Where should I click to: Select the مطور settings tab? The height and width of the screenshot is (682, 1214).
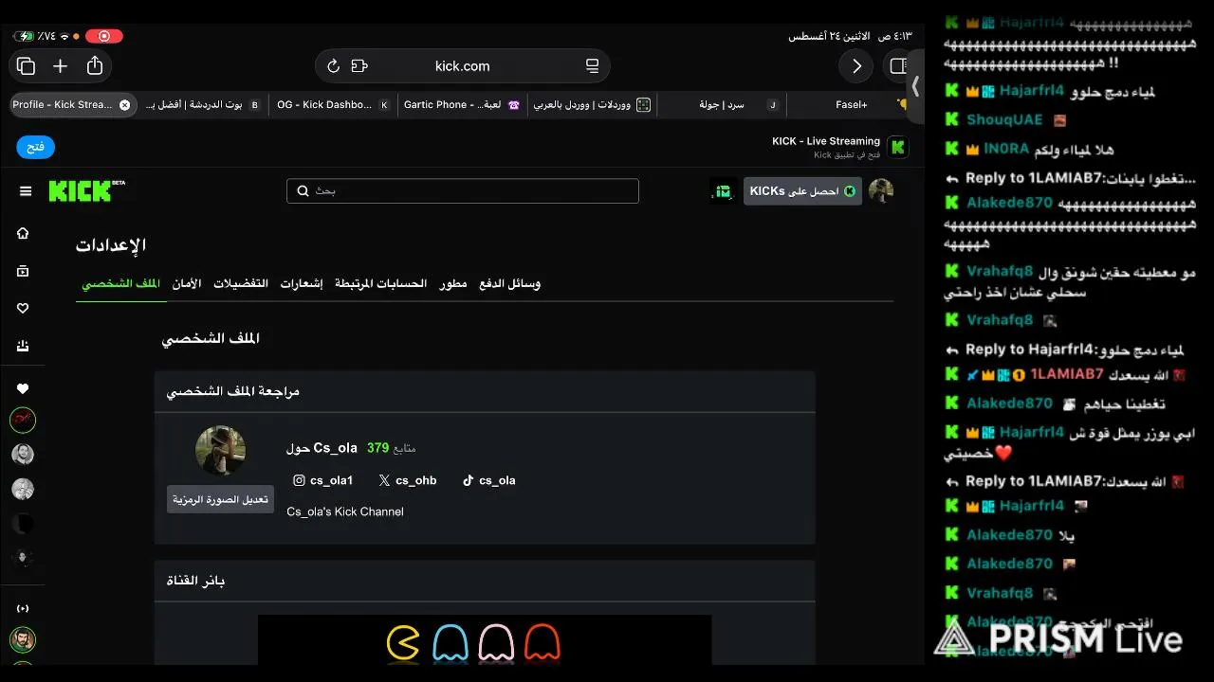coord(453,284)
